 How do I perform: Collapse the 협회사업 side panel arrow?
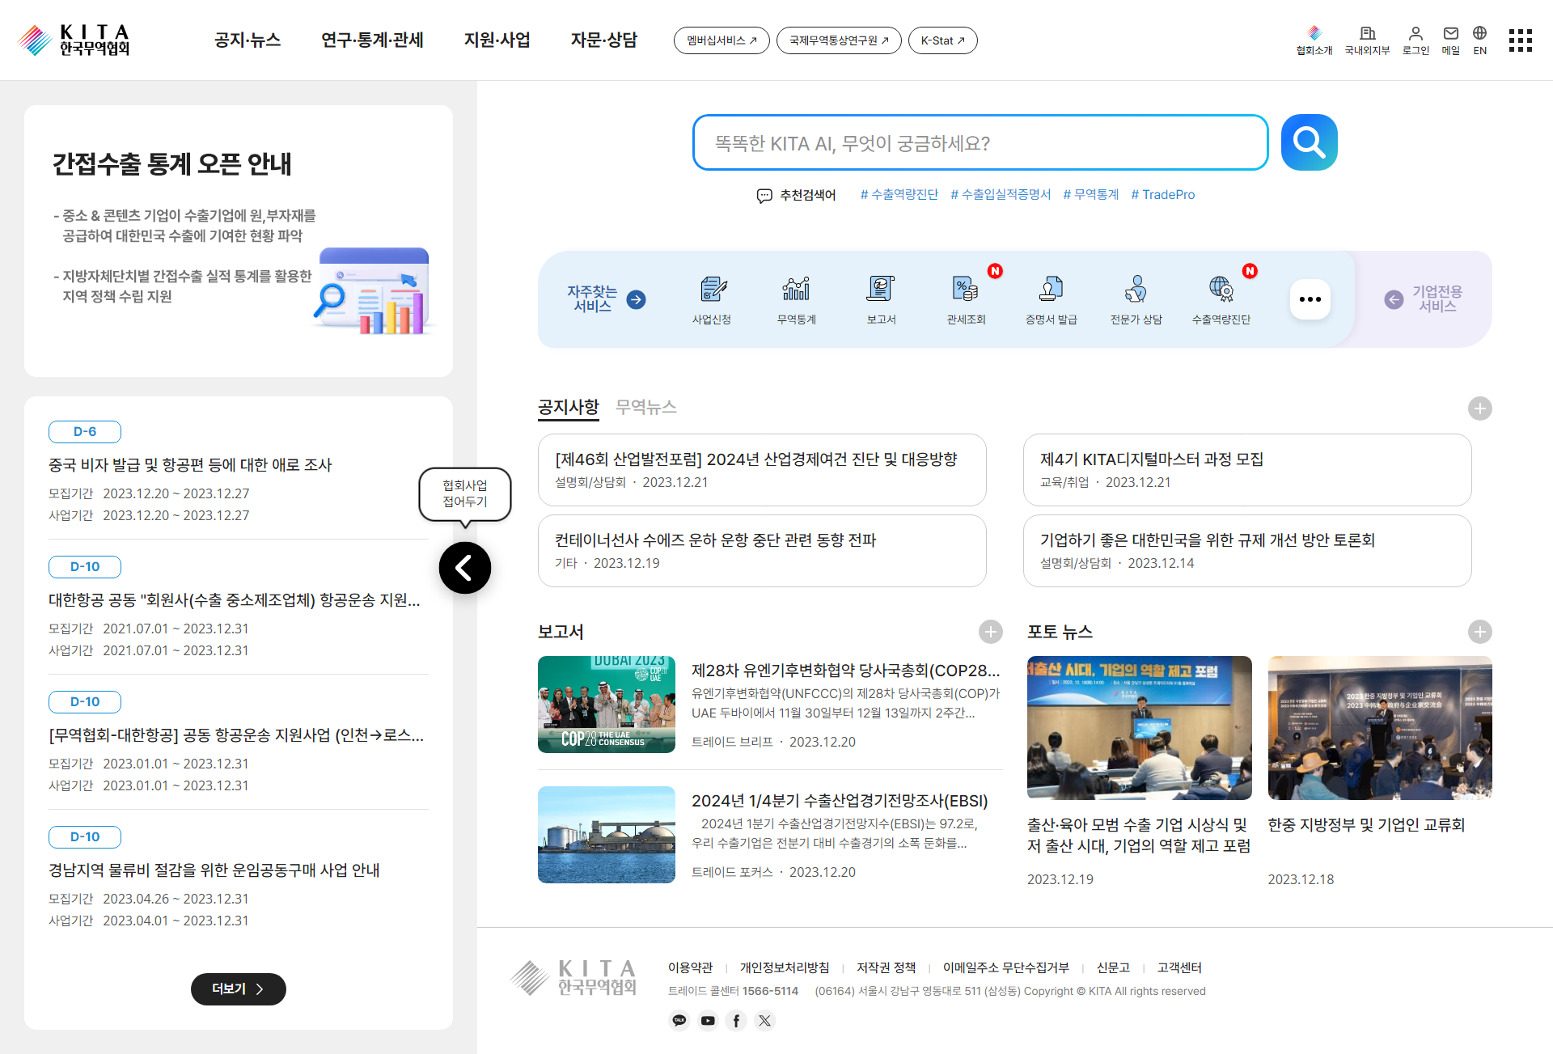(464, 568)
